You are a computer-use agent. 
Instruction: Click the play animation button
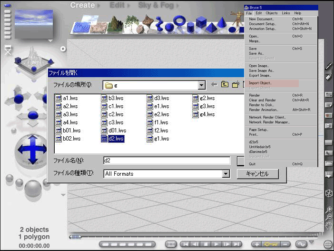(216, 244)
